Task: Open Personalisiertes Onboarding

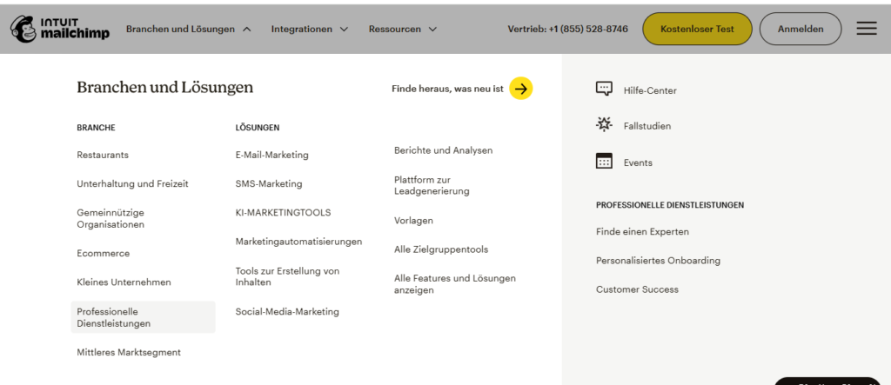Action: pos(658,261)
